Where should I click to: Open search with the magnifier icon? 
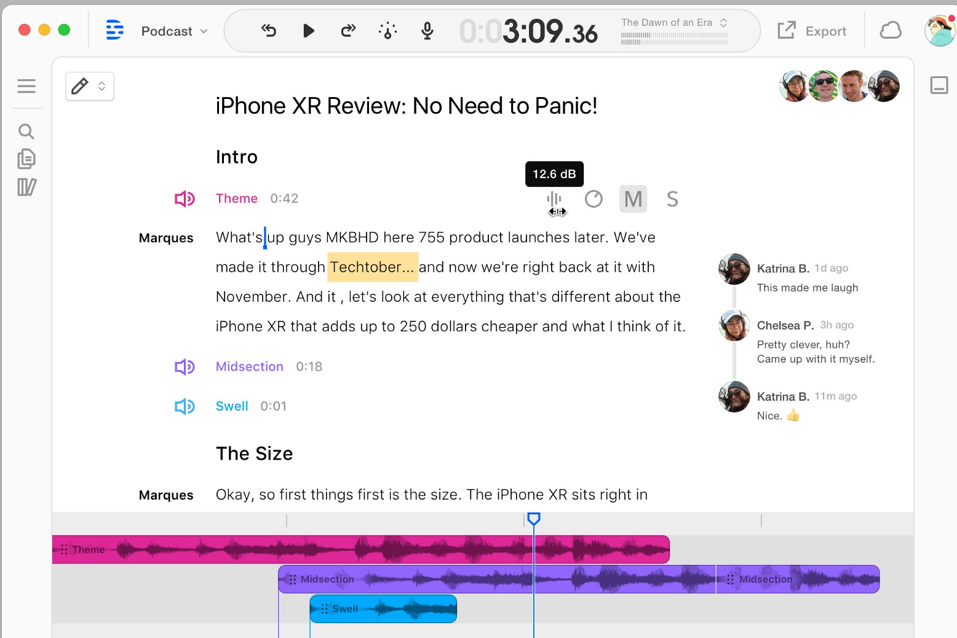click(26, 131)
